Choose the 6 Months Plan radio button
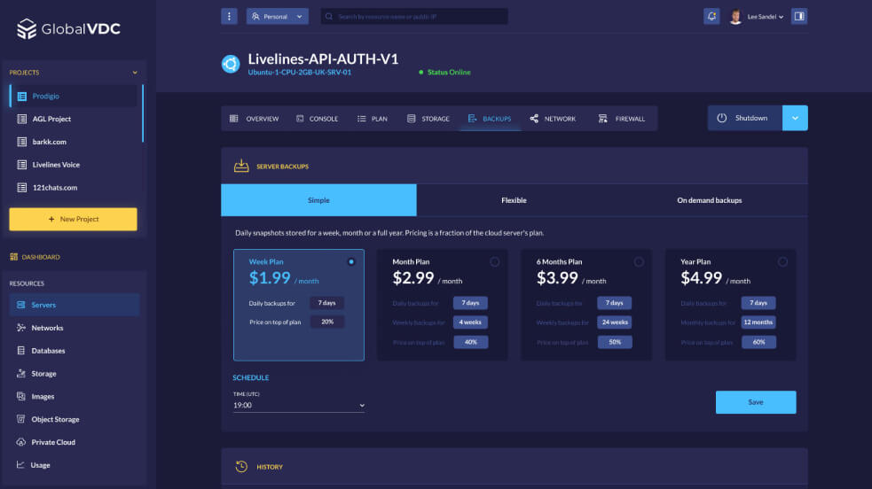 pyautogui.click(x=639, y=261)
